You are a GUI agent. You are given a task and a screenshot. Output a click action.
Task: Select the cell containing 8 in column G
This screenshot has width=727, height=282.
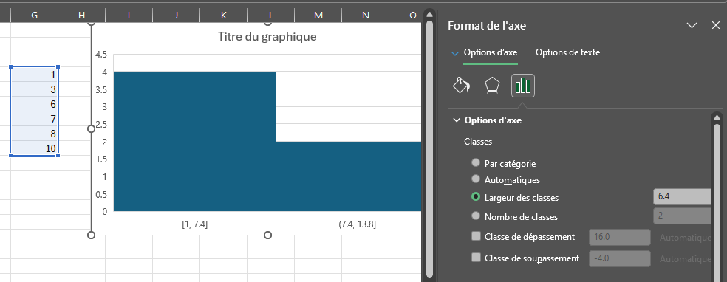click(34, 134)
